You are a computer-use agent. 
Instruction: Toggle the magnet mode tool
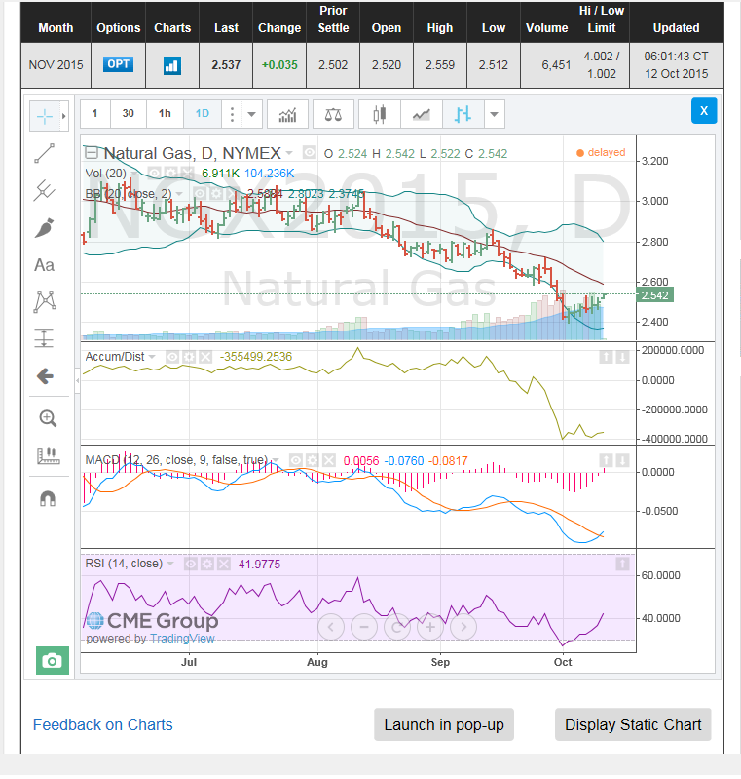47,498
